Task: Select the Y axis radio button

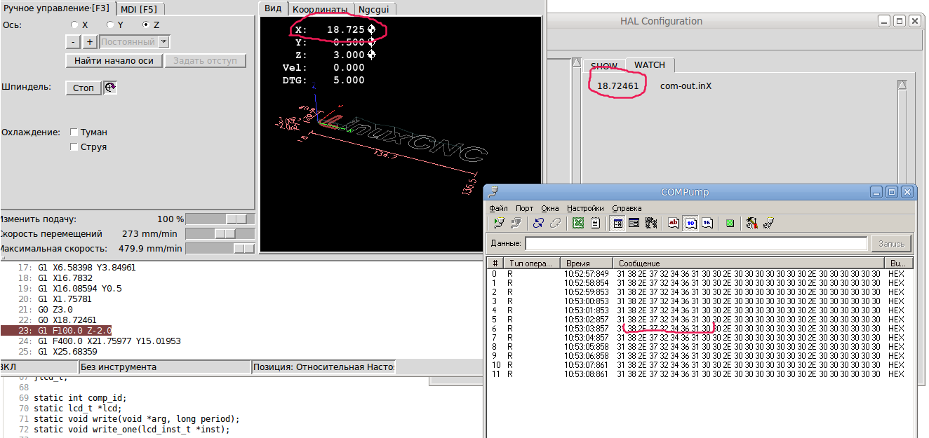Action: [110, 25]
